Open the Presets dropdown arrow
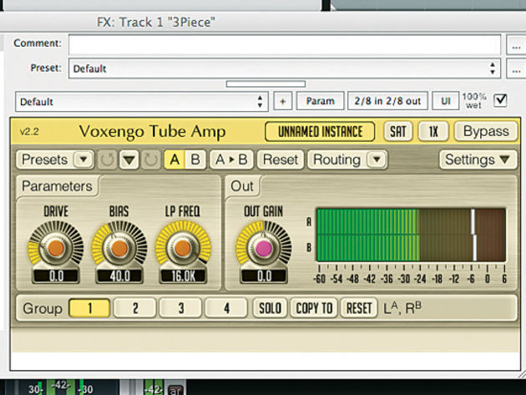 83,160
